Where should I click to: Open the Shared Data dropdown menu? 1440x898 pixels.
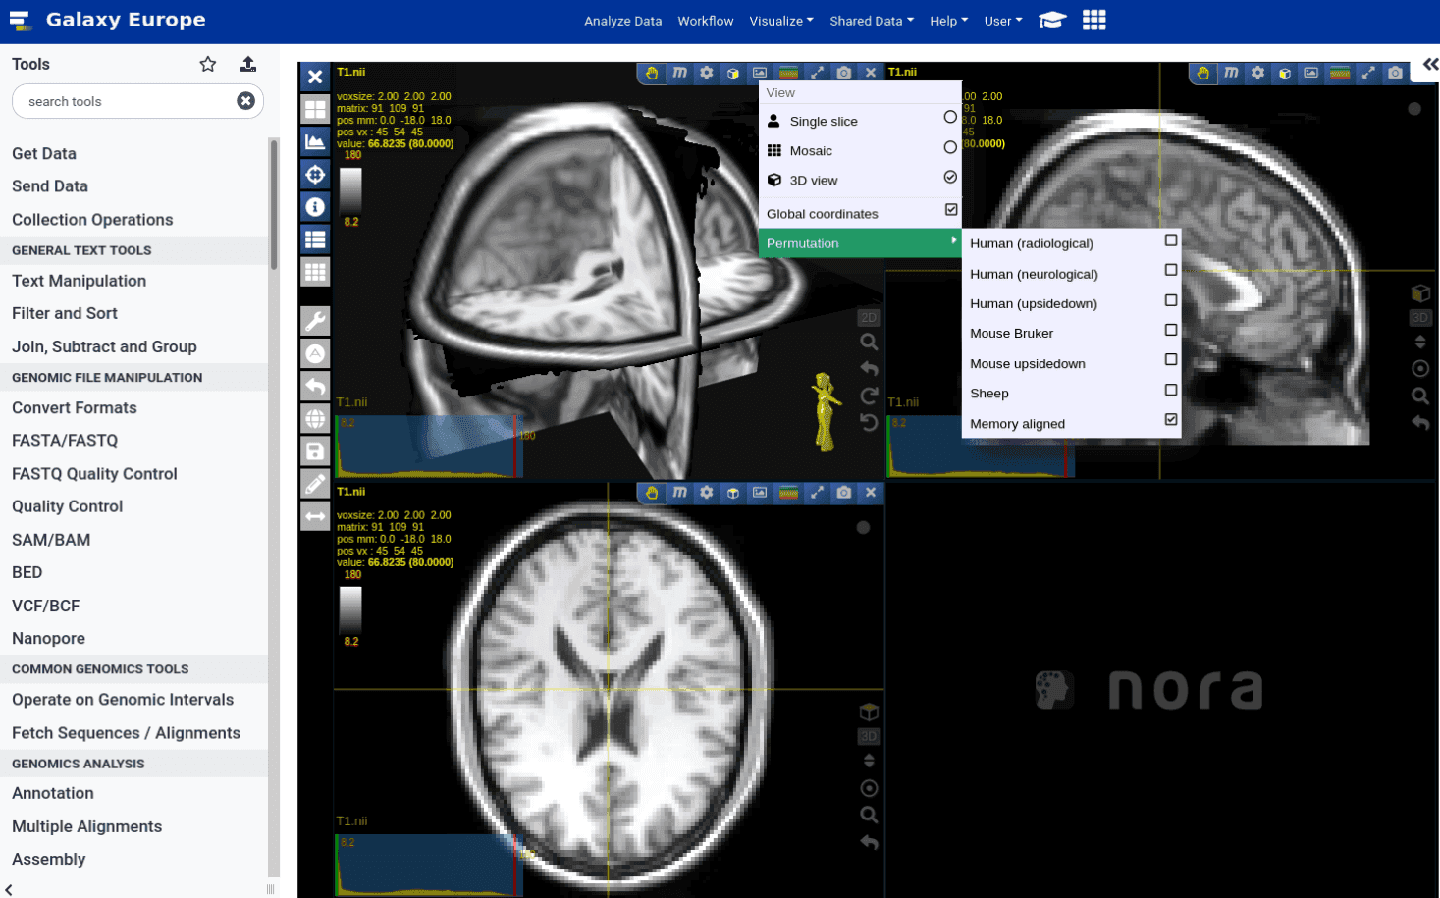[x=871, y=21]
